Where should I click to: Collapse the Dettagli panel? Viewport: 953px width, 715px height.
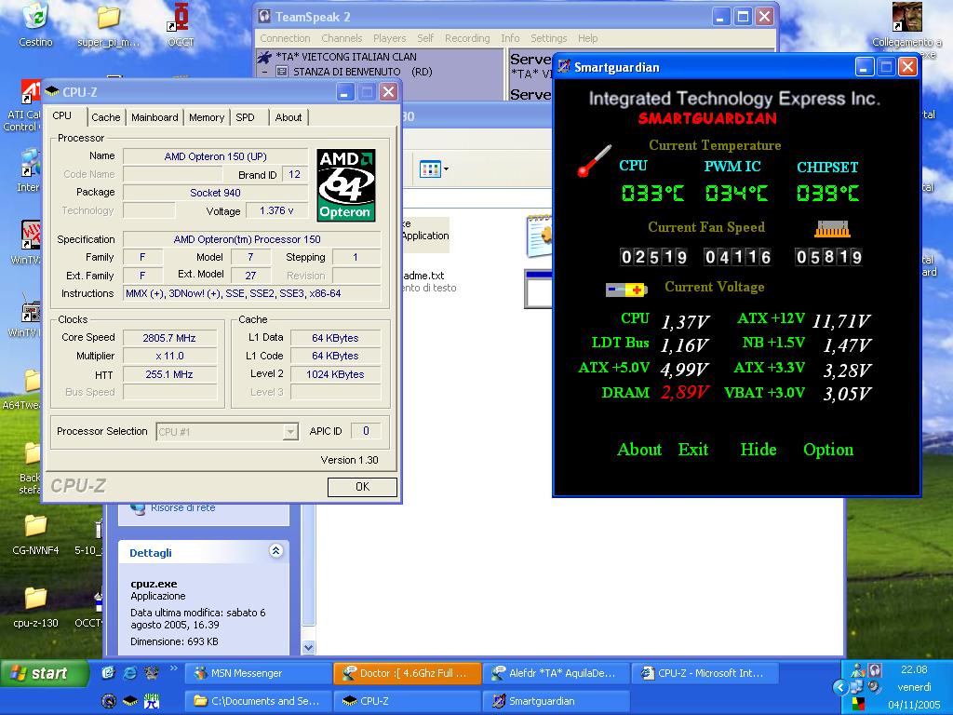coord(275,551)
